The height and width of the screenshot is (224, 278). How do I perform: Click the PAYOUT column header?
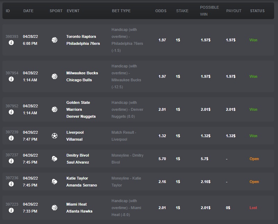234,11
